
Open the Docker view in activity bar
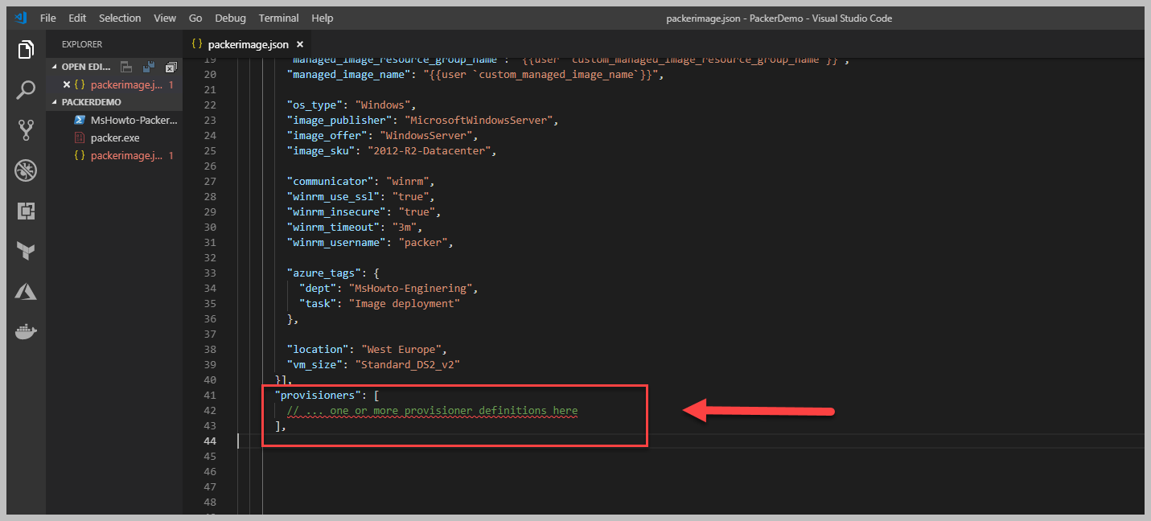pos(26,331)
